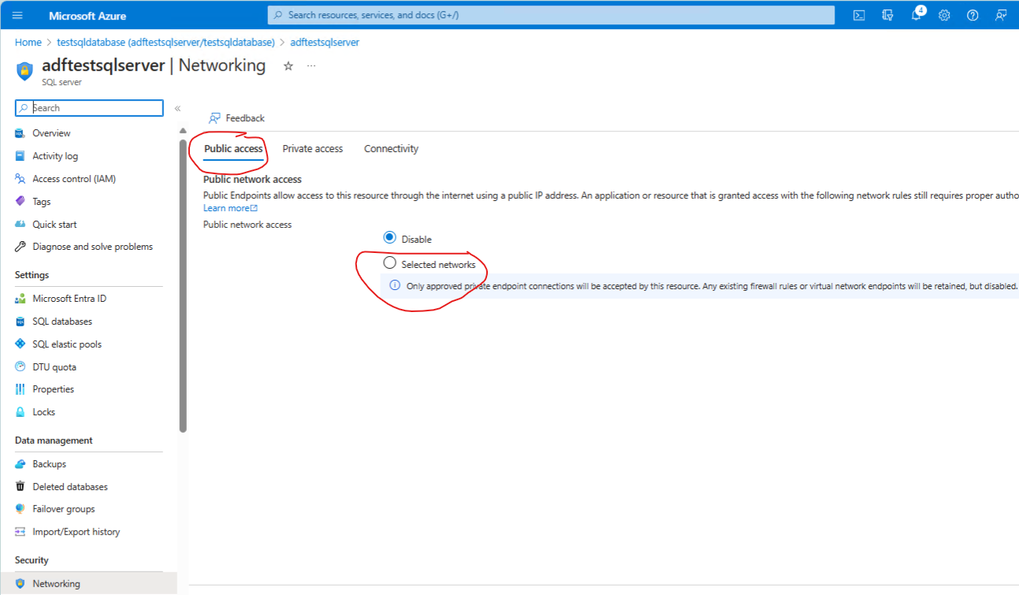The height and width of the screenshot is (595, 1019).
Task: Click the Feedback button
Action: click(x=236, y=118)
